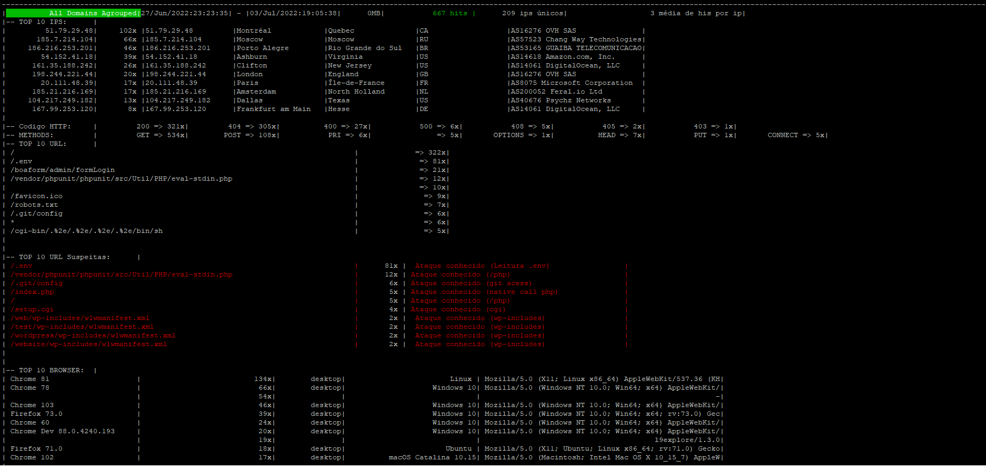986x467 pixels.
Task: Select the end timestamp 03/Jul/2022:19:05:38
Action: tap(294, 13)
